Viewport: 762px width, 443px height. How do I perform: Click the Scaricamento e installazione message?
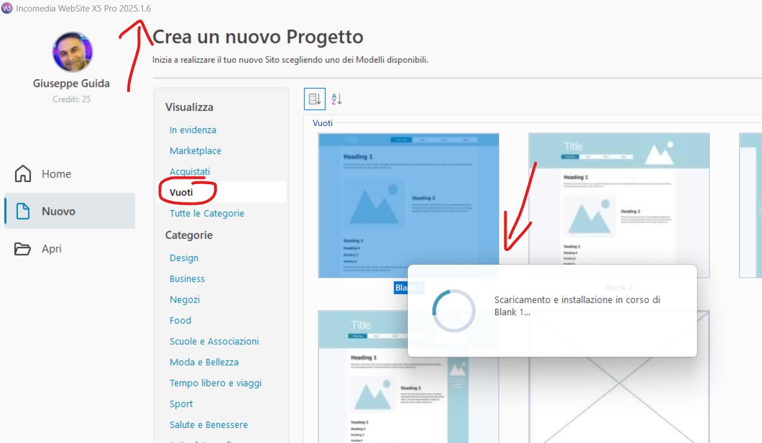[x=577, y=306]
